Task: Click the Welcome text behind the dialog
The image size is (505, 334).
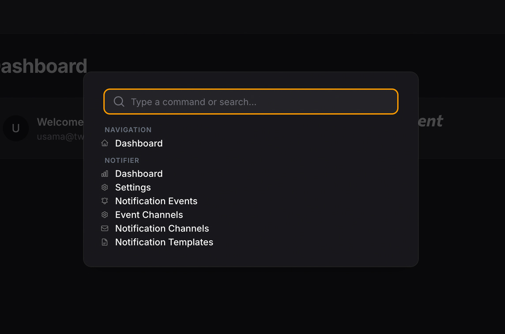Action: point(60,122)
